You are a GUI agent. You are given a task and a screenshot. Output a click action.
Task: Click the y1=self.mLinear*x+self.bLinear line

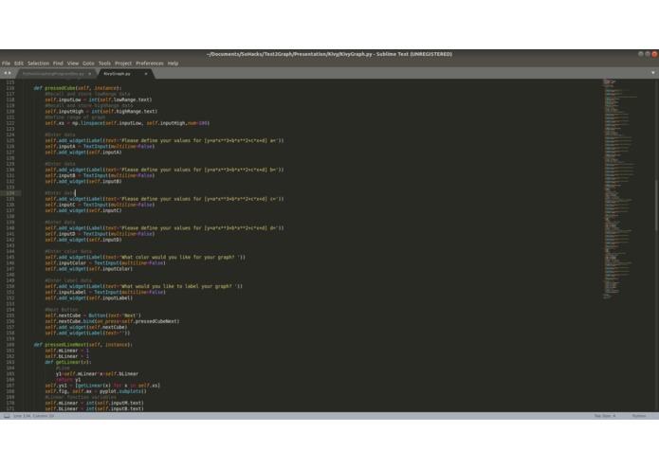pyautogui.click(x=97, y=374)
